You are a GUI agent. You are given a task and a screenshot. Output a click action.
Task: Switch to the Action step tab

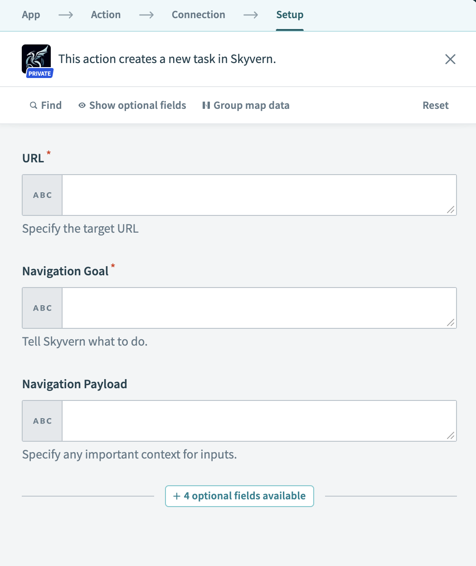pyautogui.click(x=106, y=15)
